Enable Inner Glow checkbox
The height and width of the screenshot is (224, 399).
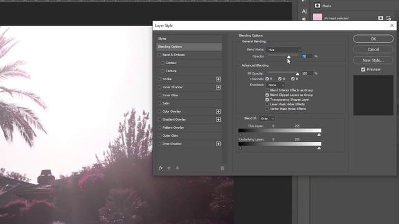pos(160,95)
